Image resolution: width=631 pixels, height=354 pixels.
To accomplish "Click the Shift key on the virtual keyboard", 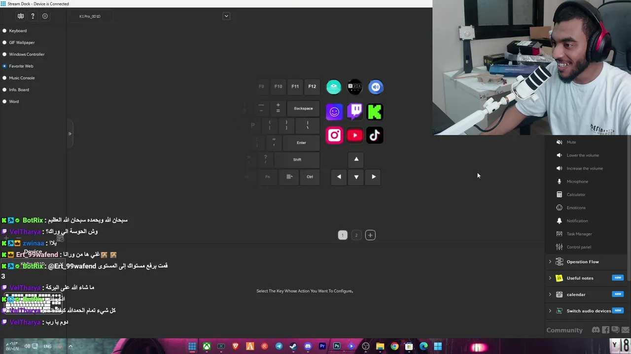I will point(297,160).
